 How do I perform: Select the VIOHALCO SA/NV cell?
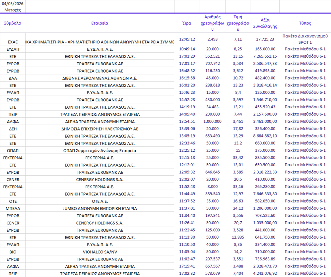coord(99,252)
